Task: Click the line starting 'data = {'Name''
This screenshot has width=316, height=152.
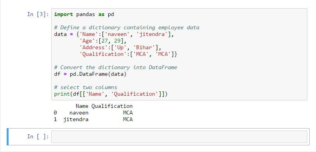Action: click(114, 34)
